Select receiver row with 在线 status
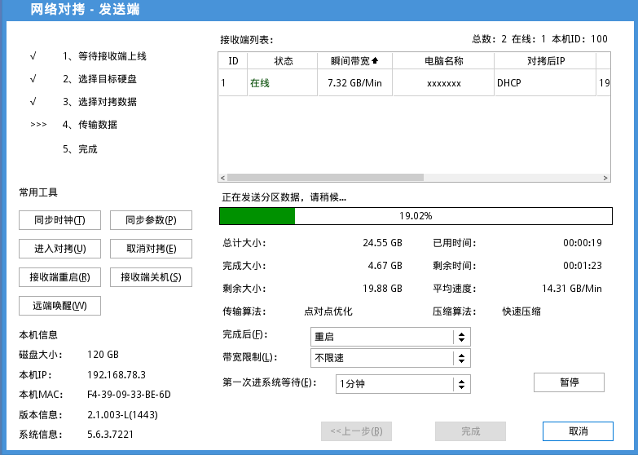This screenshot has width=638, height=455. 414,83
